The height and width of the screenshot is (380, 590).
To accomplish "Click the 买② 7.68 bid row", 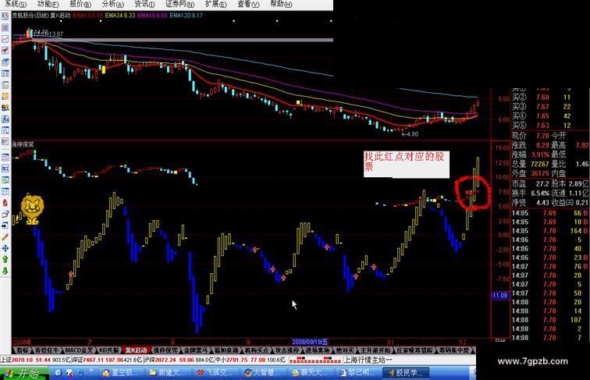I will coord(542,98).
